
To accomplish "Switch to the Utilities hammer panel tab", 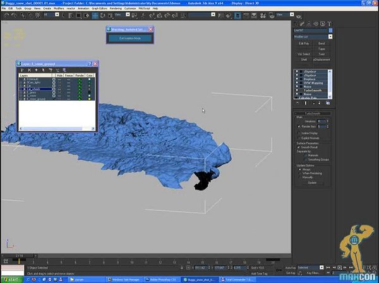I will (x=330, y=23).
